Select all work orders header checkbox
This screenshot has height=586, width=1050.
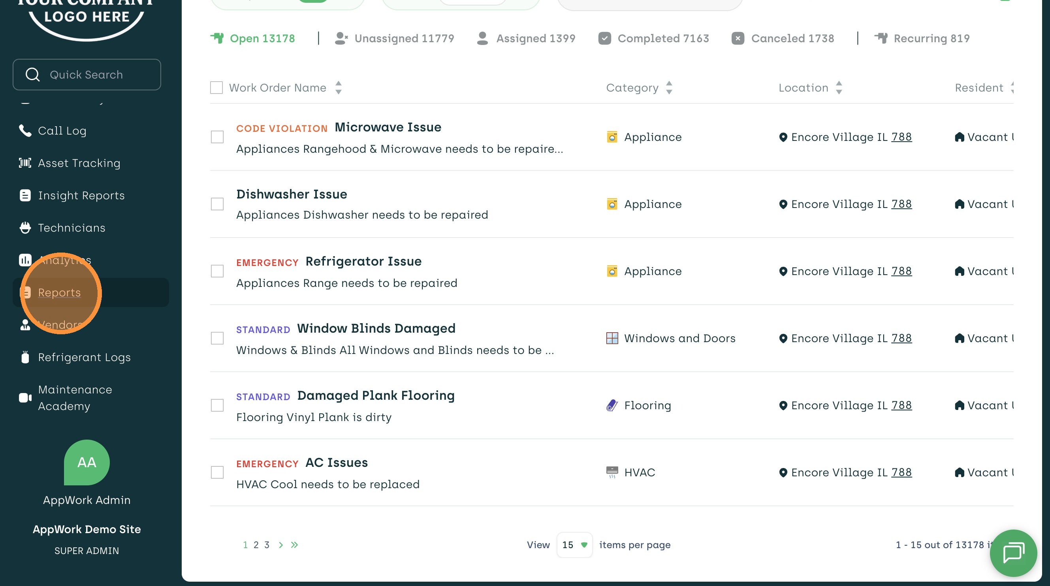pyautogui.click(x=216, y=88)
